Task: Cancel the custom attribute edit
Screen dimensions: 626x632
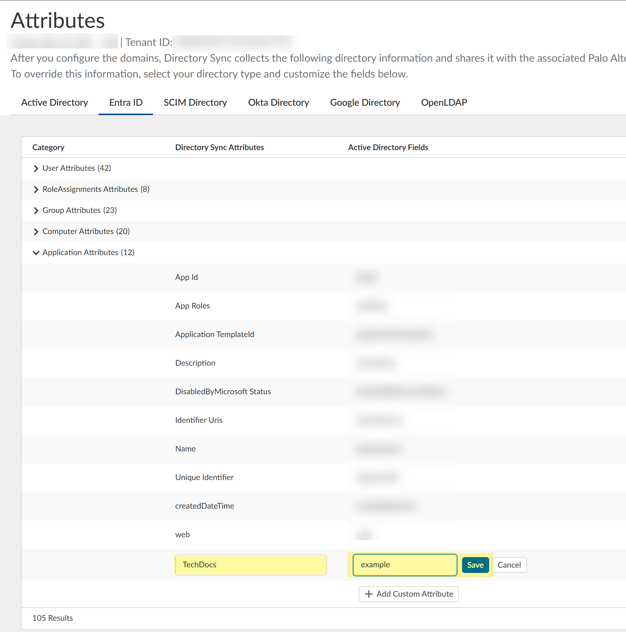Action: click(509, 565)
